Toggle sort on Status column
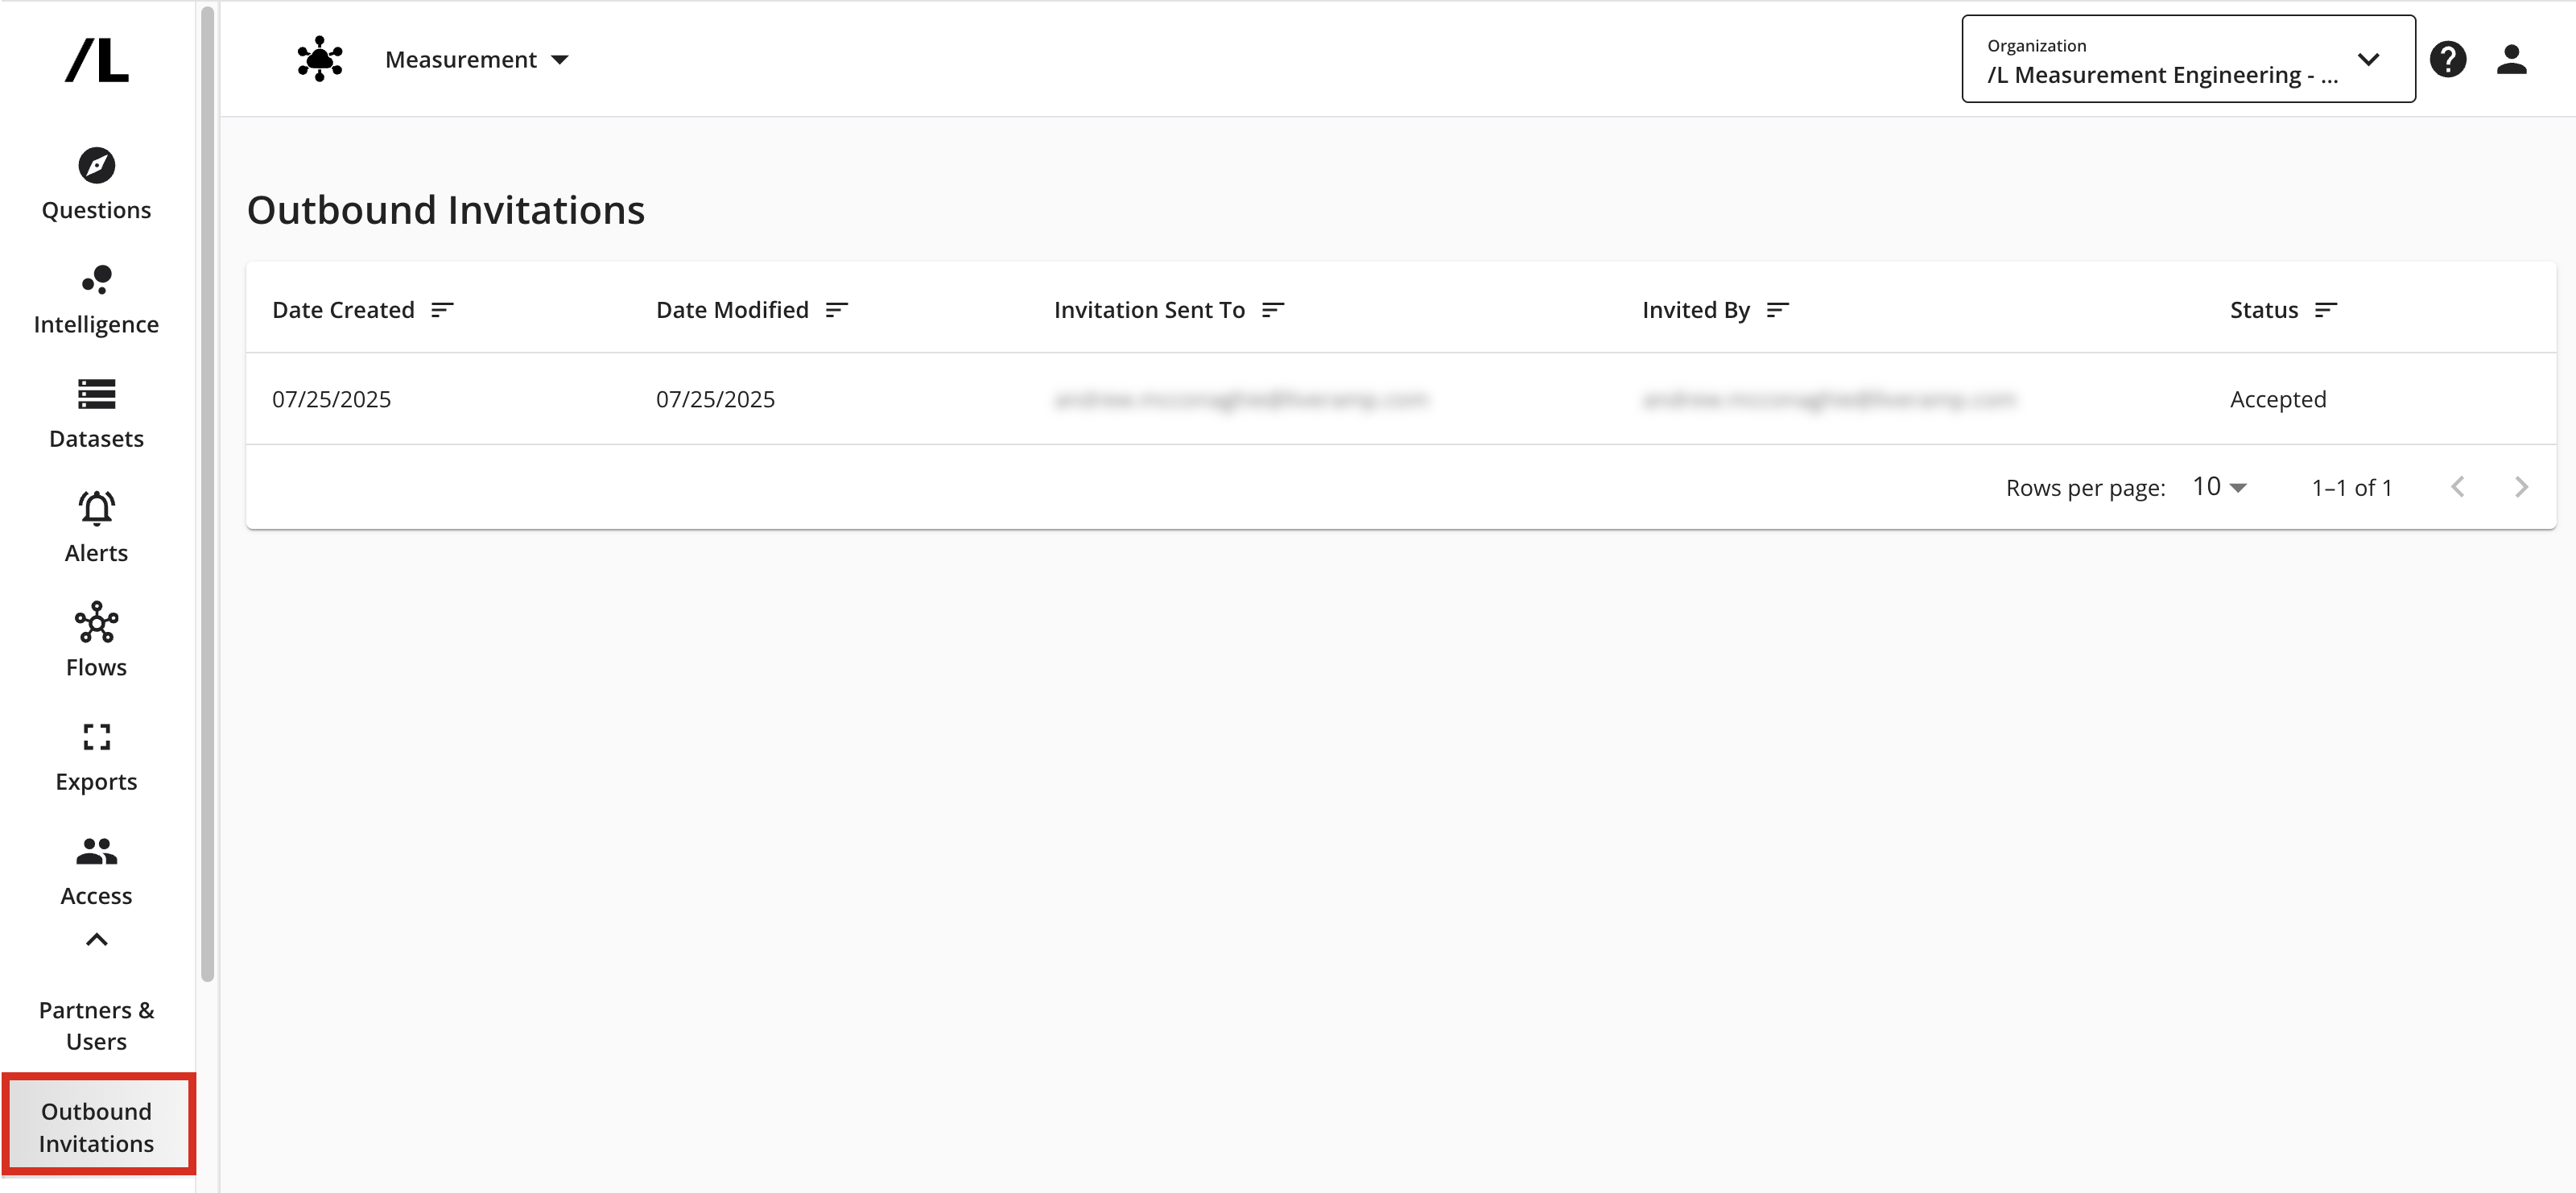The image size is (2576, 1193). pyautogui.click(x=2325, y=310)
